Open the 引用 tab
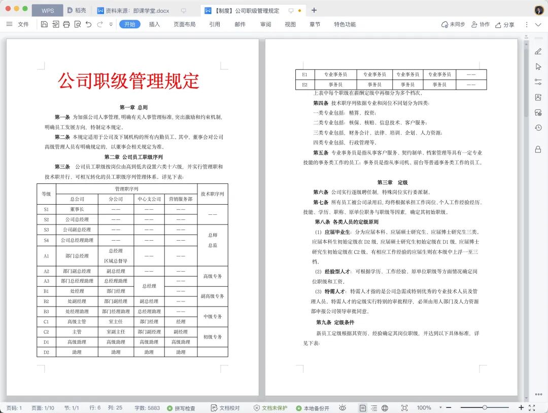The height and width of the screenshot is (413, 548). coord(215,24)
